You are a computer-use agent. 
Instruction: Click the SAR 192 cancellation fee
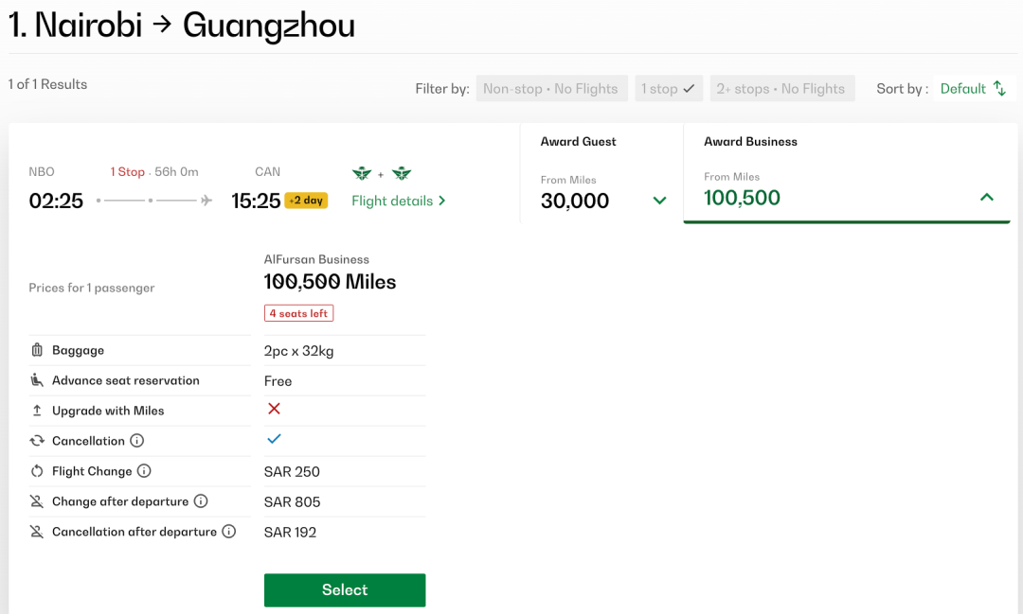291,532
